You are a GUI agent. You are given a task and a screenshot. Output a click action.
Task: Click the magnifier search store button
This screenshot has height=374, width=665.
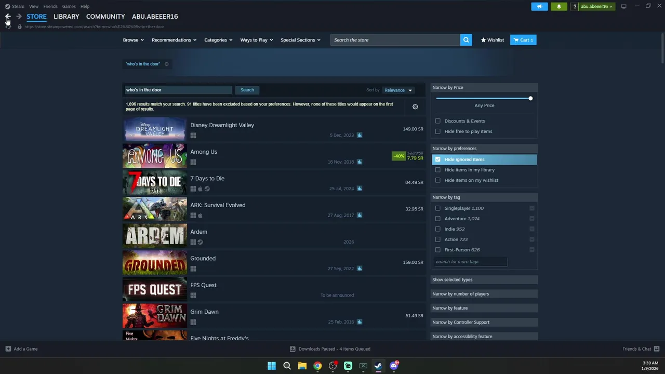coord(466,40)
